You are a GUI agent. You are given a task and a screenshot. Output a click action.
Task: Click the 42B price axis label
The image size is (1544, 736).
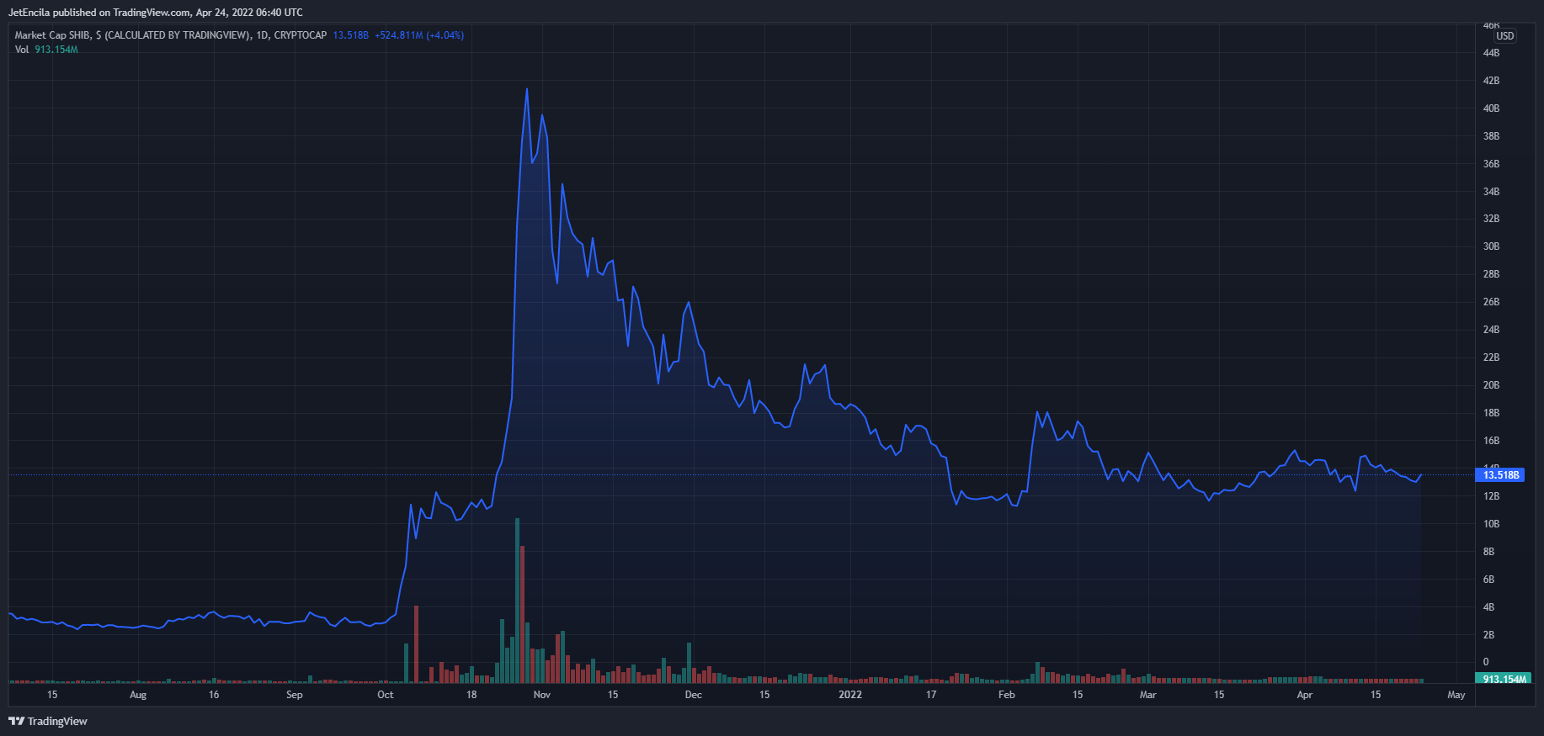1491,81
